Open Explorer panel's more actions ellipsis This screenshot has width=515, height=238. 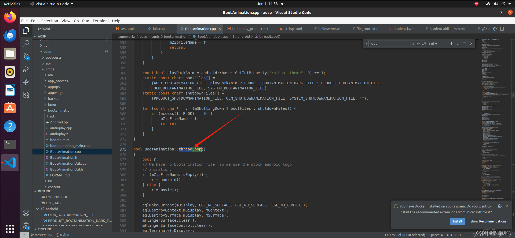(x=106, y=29)
